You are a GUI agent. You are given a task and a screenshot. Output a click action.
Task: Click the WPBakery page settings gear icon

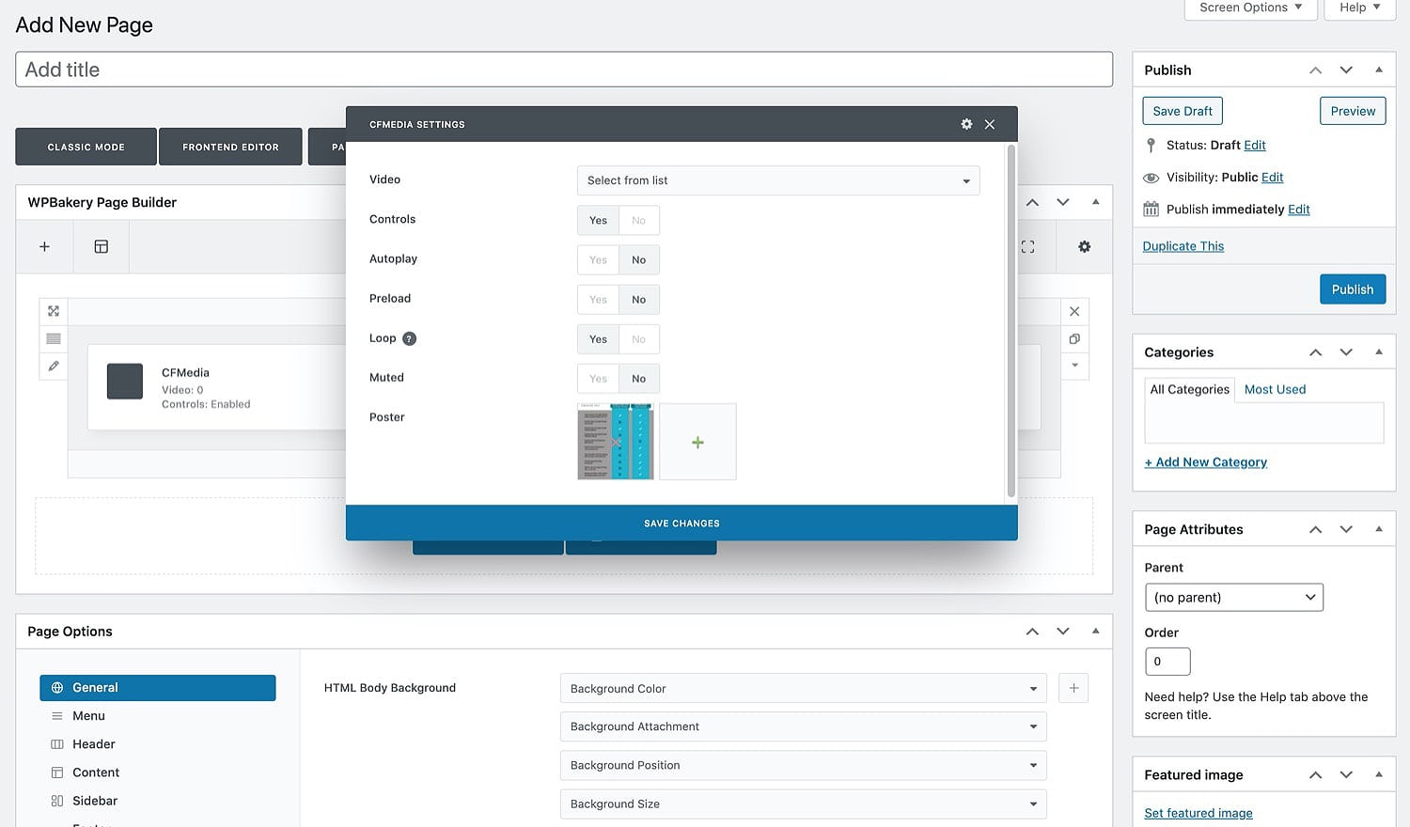[x=1084, y=246]
